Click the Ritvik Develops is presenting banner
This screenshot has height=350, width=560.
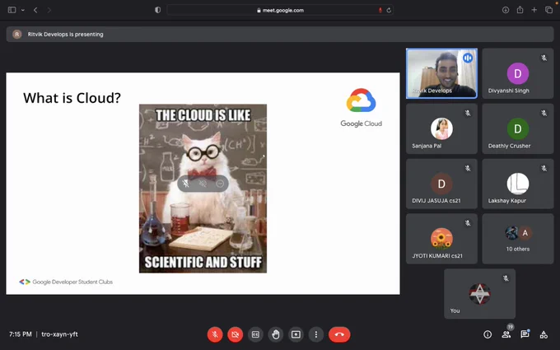click(280, 35)
